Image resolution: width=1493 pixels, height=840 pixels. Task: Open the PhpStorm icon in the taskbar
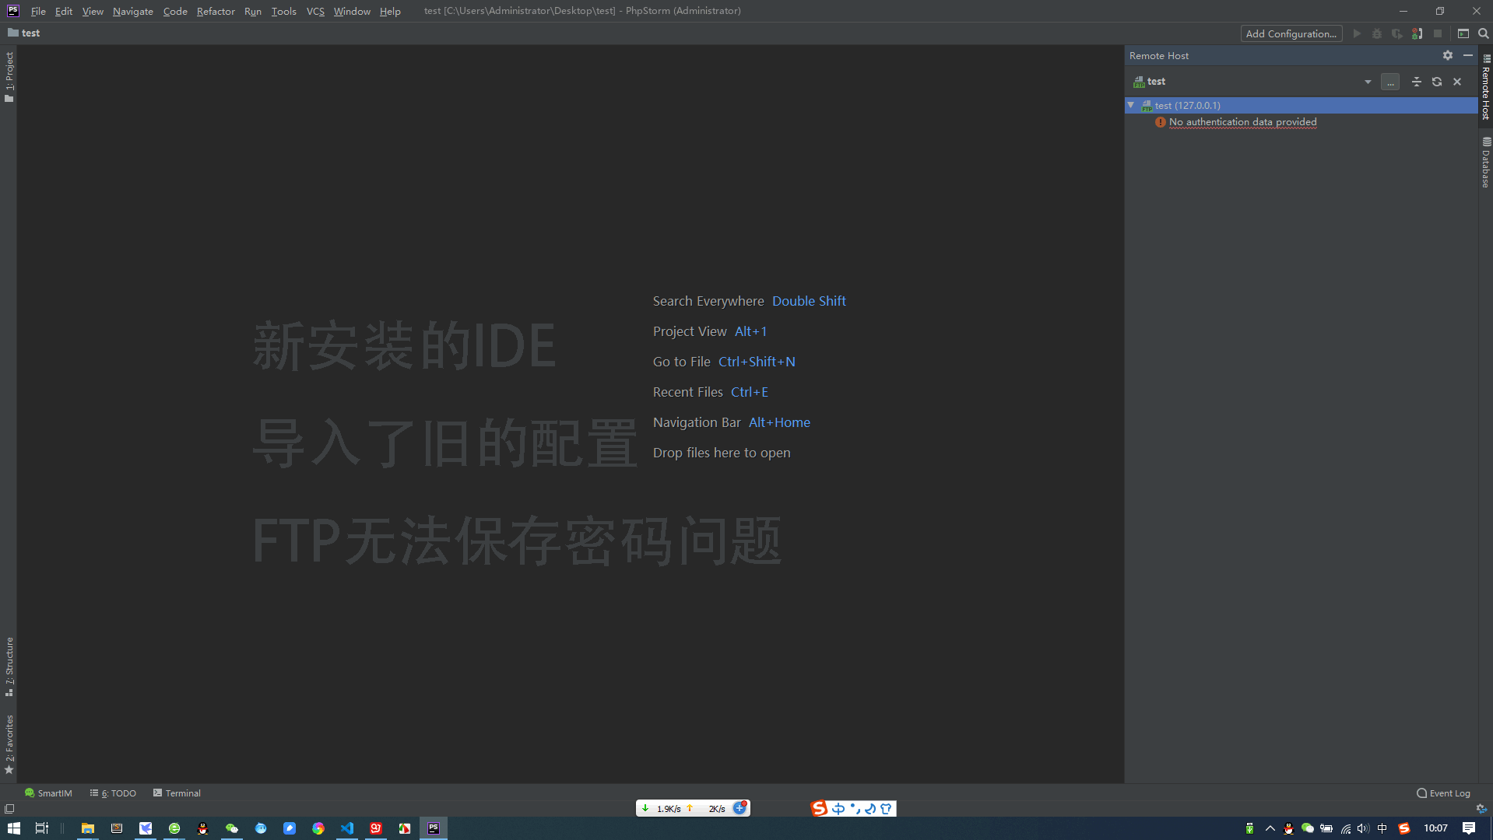point(434,828)
